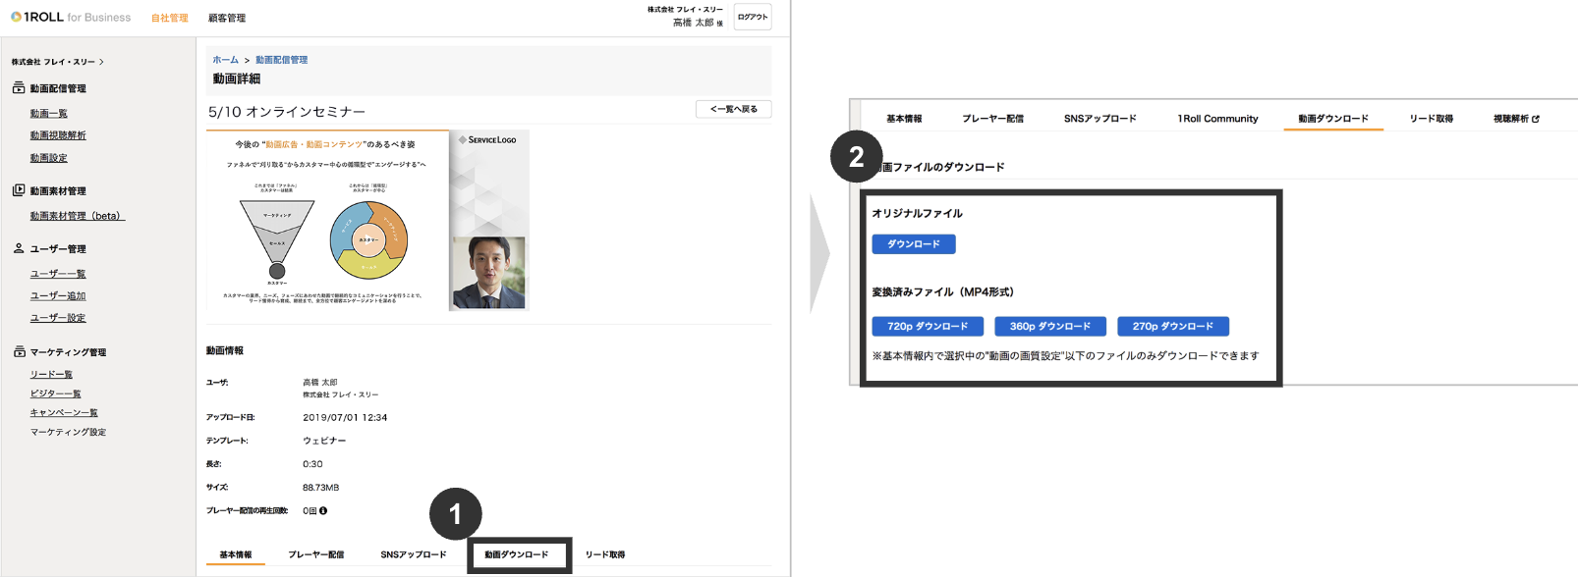The image size is (1578, 577).
Task: Click the original file ダウンロード button
Action: 914,244
